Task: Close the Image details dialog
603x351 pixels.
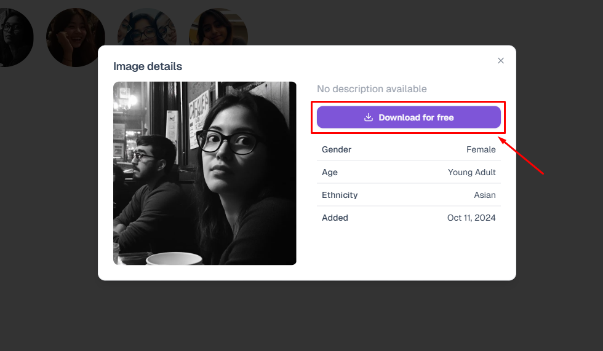Action: (x=501, y=60)
